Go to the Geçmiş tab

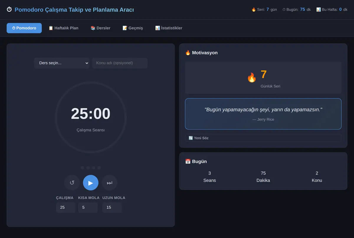pyautogui.click(x=133, y=28)
